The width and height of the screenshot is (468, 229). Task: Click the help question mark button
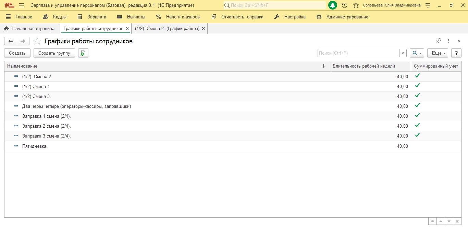click(456, 53)
